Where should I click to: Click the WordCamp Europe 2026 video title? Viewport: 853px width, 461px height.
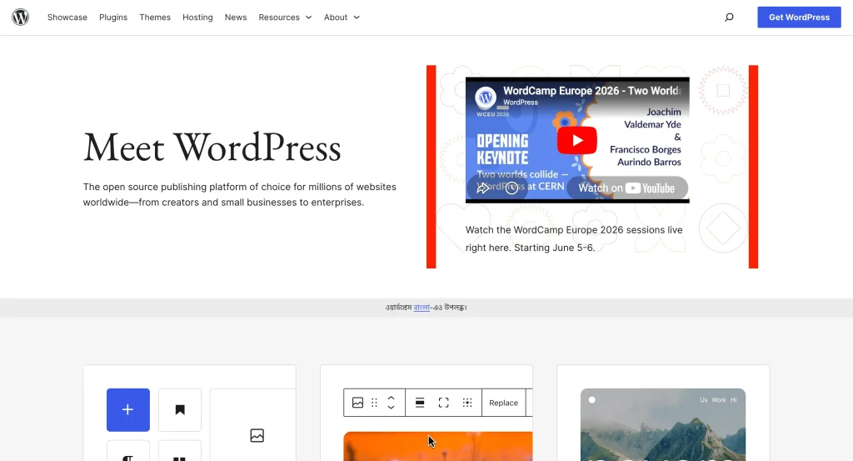[x=592, y=91]
